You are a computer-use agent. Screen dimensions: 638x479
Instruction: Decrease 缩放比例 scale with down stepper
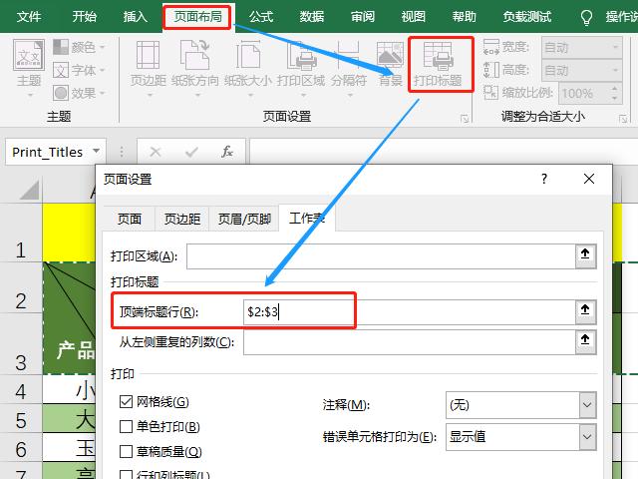click(614, 98)
